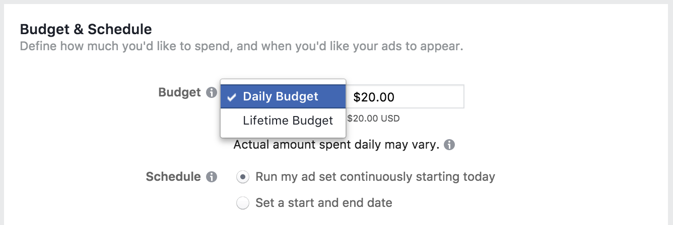Click empty top strip of budget dropdown
This screenshot has width=673, height=225.
tap(283, 82)
